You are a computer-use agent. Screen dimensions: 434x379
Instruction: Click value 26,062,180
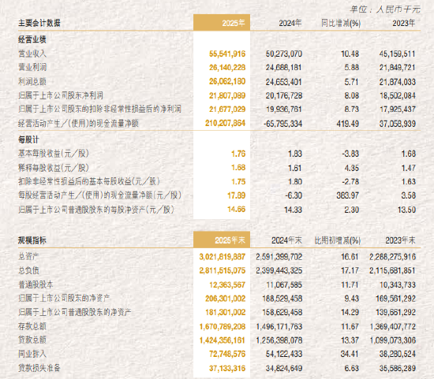pyautogui.click(x=227, y=81)
